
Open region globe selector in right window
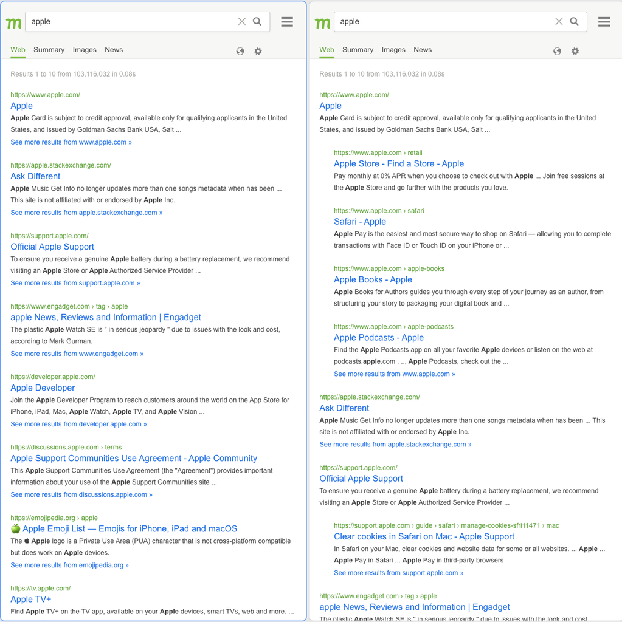pos(558,51)
